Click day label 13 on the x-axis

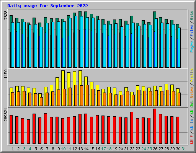coord(80,149)
